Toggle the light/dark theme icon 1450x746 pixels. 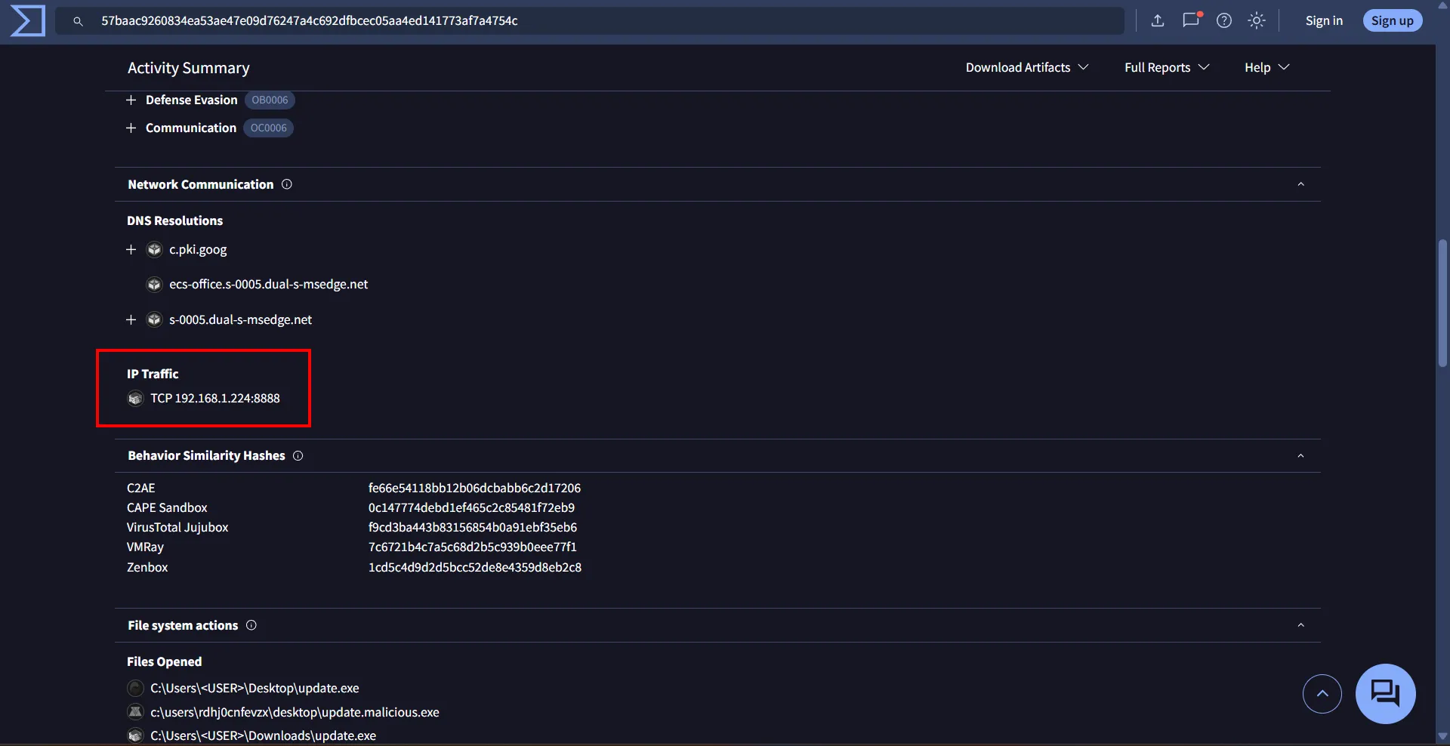coord(1257,20)
